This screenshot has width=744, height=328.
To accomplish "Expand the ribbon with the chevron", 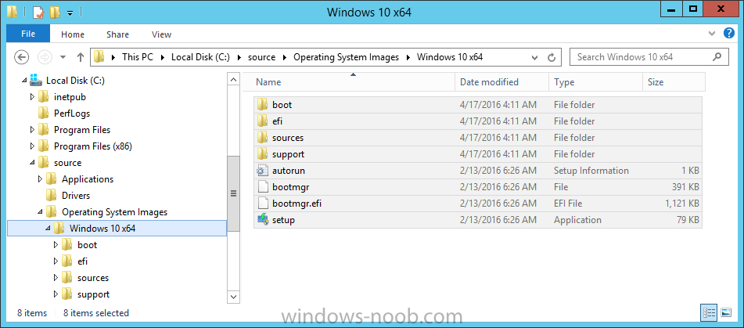I will [x=712, y=33].
